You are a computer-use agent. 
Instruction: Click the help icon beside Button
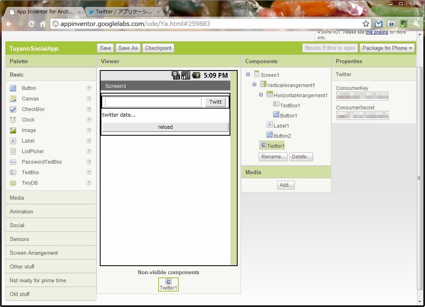(89, 88)
